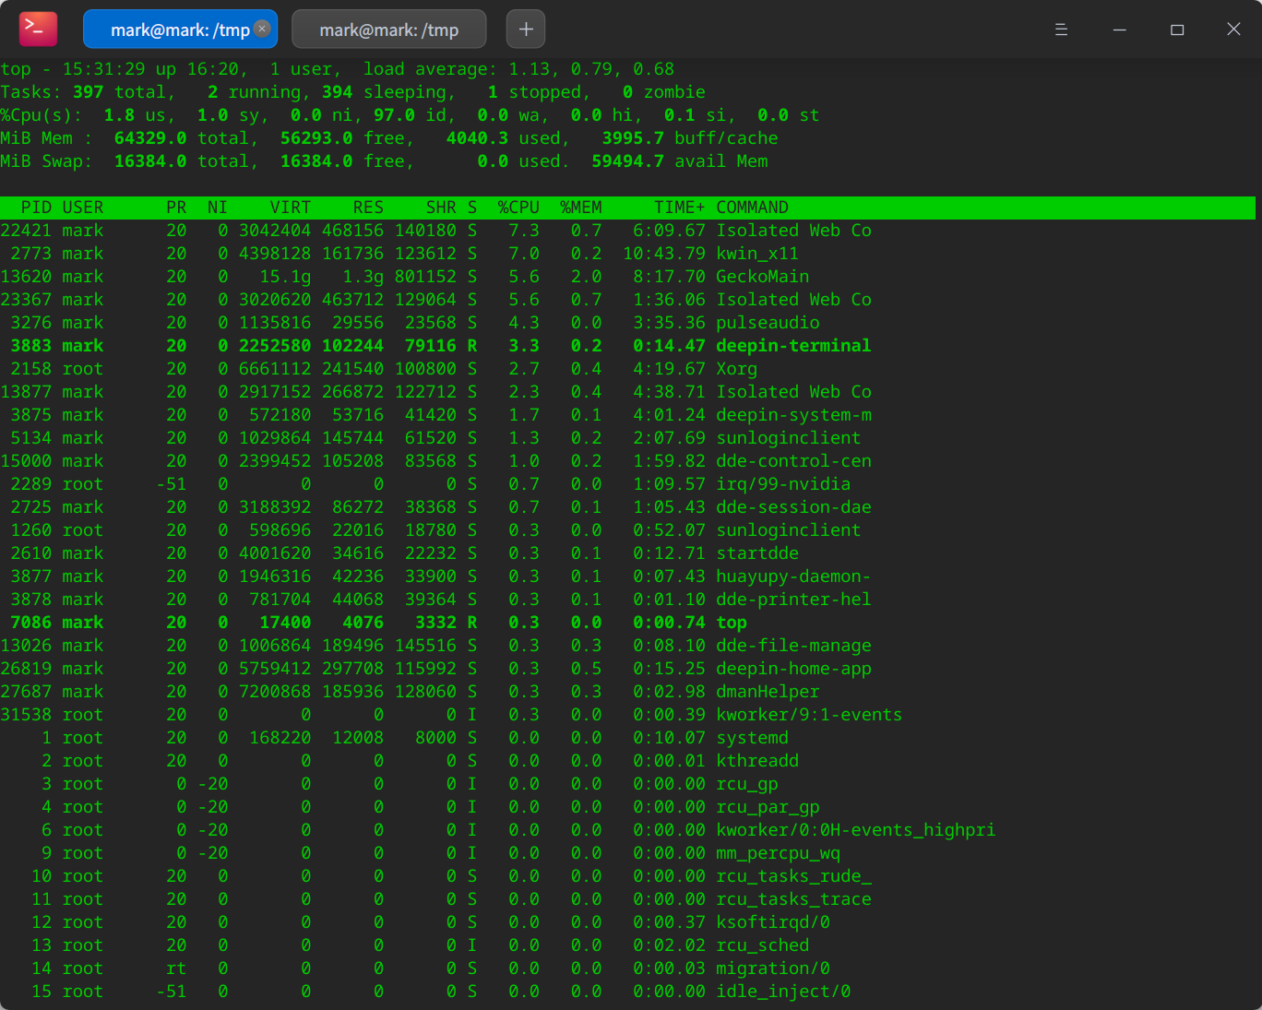Click the VIRT column header
This screenshot has width=1262, height=1010.
click(291, 208)
